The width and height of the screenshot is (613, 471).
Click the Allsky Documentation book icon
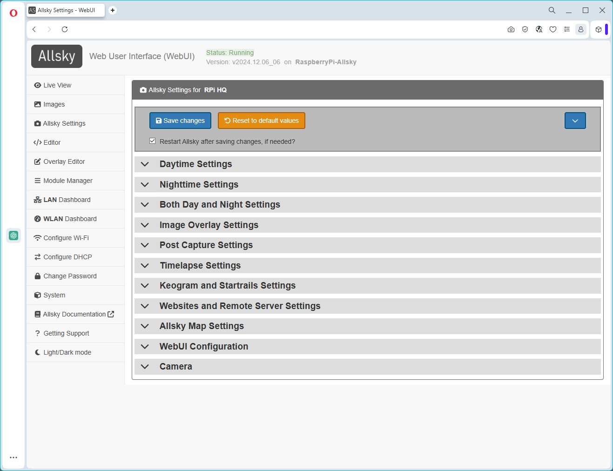pyautogui.click(x=37, y=314)
